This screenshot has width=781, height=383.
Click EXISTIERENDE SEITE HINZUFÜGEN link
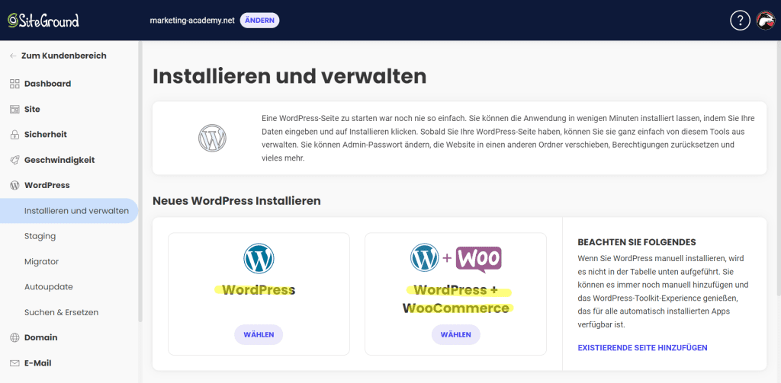pyautogui.click(x=642, y=348)
